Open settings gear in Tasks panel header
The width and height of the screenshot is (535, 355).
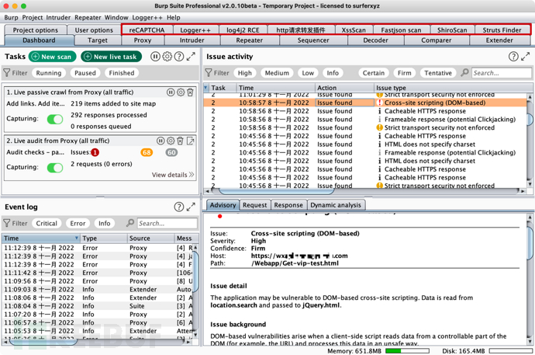pos(167,57)
